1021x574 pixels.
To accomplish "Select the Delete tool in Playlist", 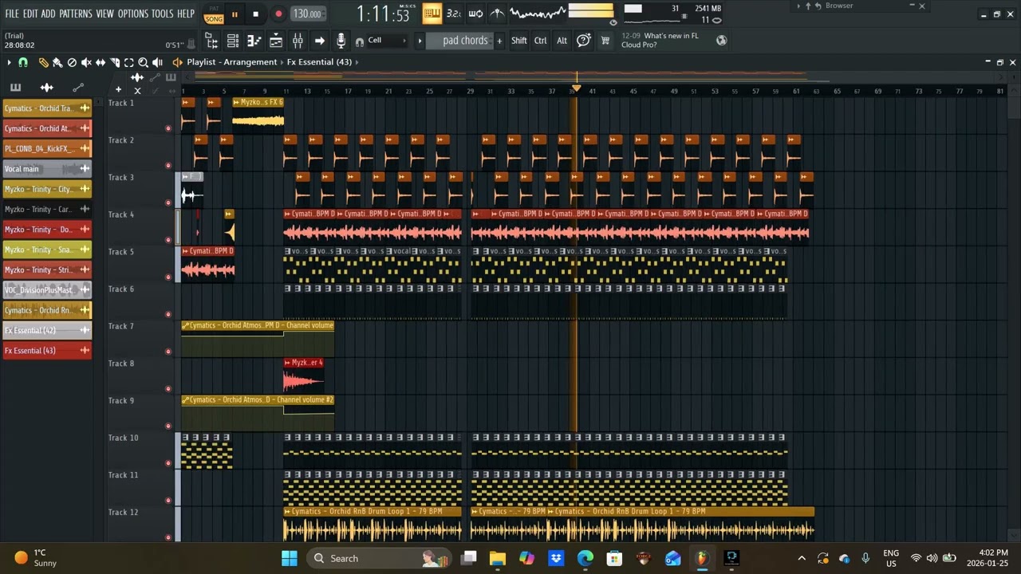I will point(72,62).
